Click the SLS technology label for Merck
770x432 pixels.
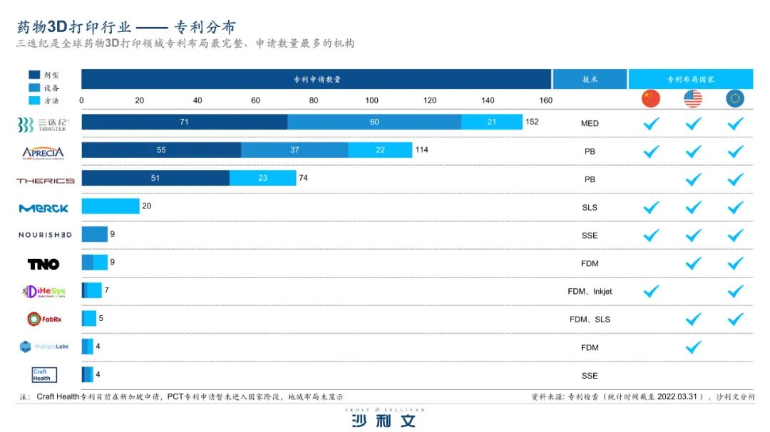click(590, 207)
